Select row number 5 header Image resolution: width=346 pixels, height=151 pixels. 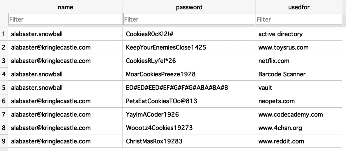pyautogui.click(x=4, y=87)
